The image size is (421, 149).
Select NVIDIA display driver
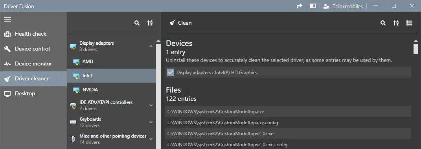click(x=111, y=90)
